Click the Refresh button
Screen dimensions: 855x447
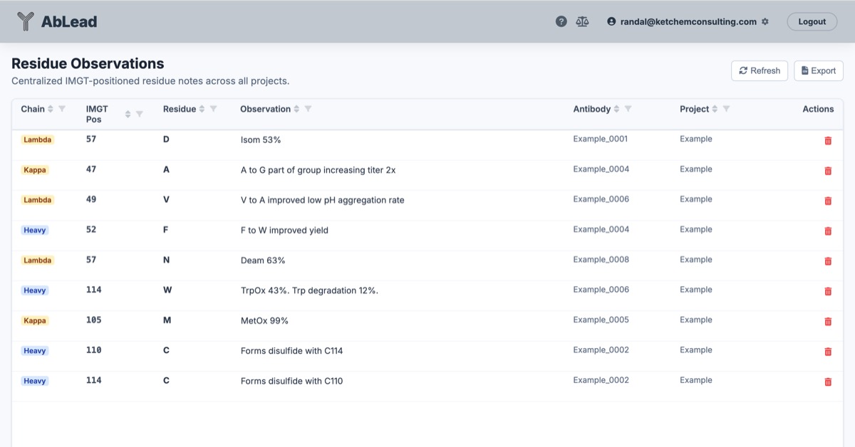[760, 70]
